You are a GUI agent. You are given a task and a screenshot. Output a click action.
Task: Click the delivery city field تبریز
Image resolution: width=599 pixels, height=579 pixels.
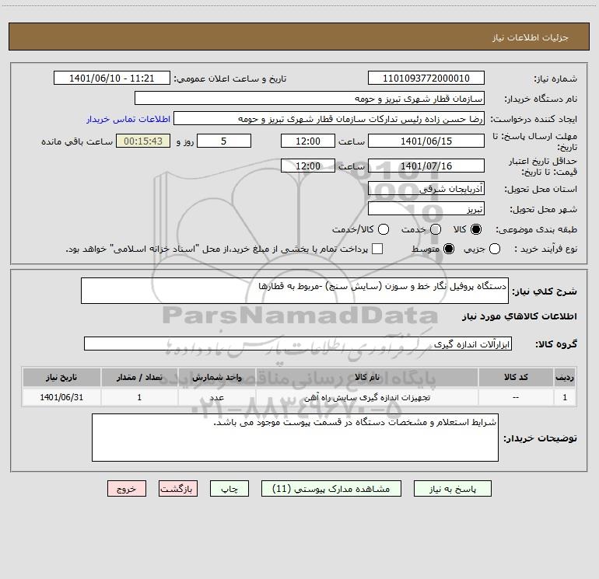(426, 208)
